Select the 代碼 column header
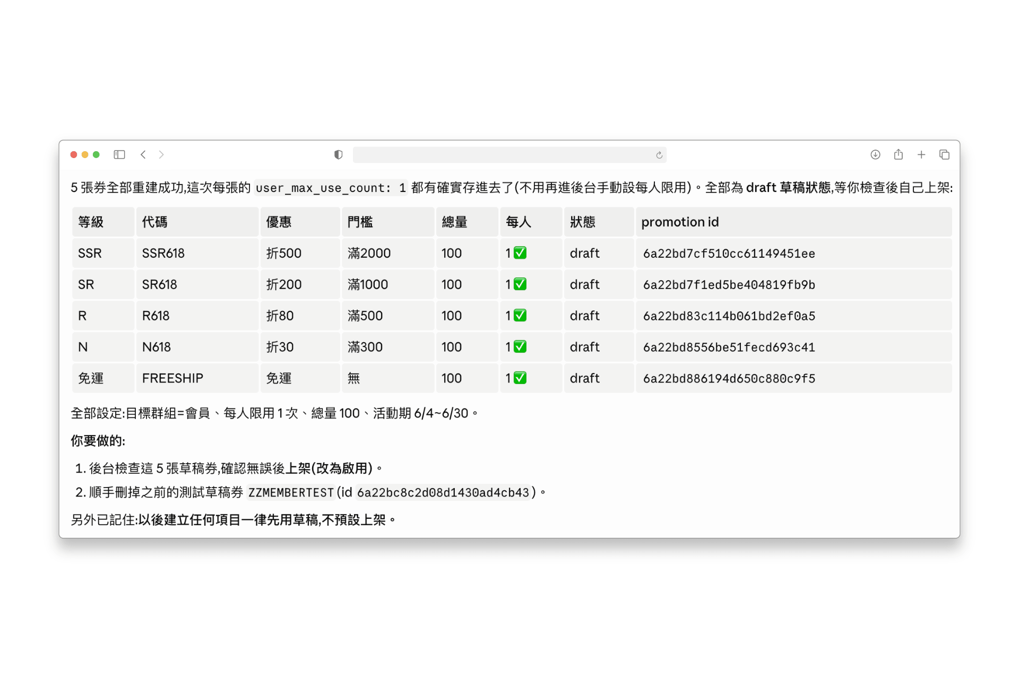 click(x=197, y=222)
